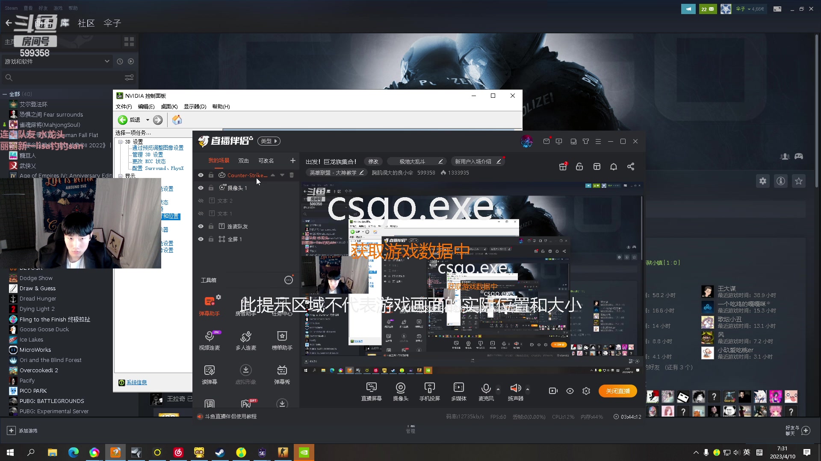The height and width of the screenshot is (461, 821).
Task: Open the 后退 history dropdown arrow
Action: click(148, 120)
